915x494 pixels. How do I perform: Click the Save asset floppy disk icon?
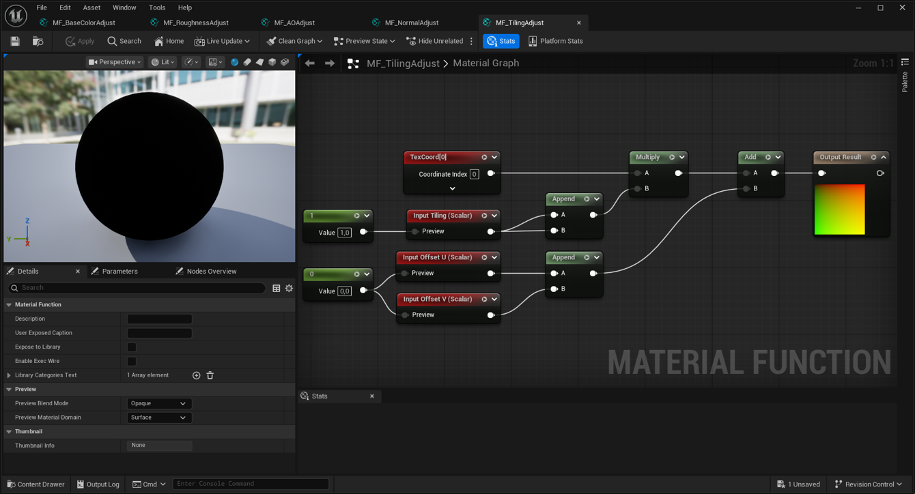15,42
